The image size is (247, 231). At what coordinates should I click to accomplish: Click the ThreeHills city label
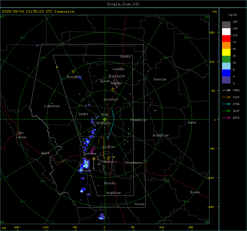pyautogui.click(x=138, y=120)
